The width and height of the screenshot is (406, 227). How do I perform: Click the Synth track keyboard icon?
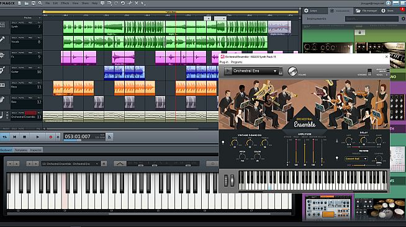click(x=2, y=25)
